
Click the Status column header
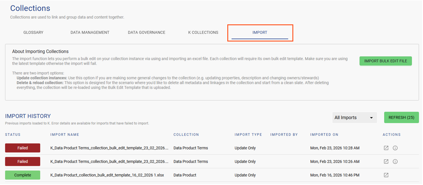tap(13, 134)
